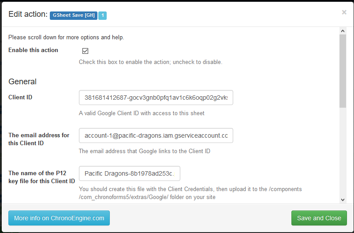
Task: Click the blue number 1 badge
Action: pos(102,15)
